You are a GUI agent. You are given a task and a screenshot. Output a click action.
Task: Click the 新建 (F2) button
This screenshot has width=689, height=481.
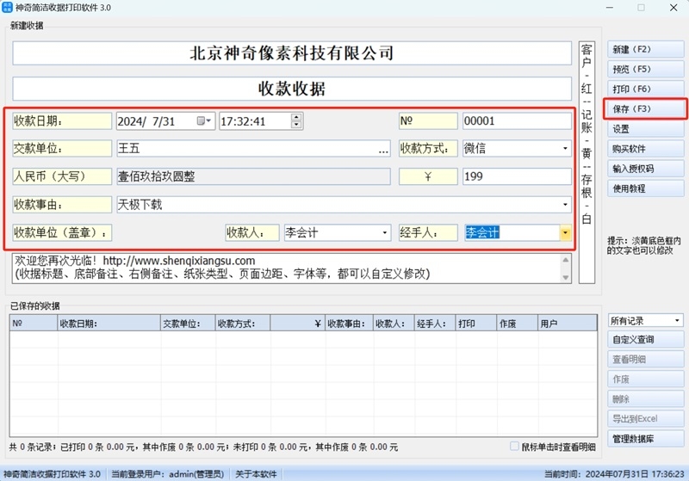tap(645, 50)
